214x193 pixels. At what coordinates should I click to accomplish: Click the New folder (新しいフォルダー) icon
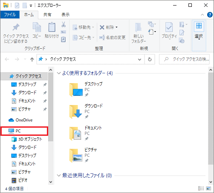point(138,27)
